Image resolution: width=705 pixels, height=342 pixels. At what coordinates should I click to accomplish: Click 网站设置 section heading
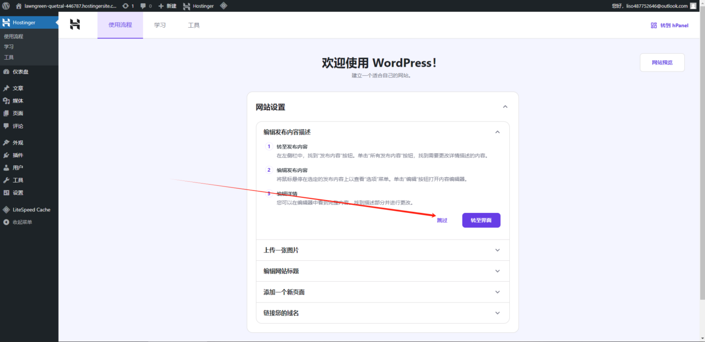pyautogui.click(x=271, y=107)
